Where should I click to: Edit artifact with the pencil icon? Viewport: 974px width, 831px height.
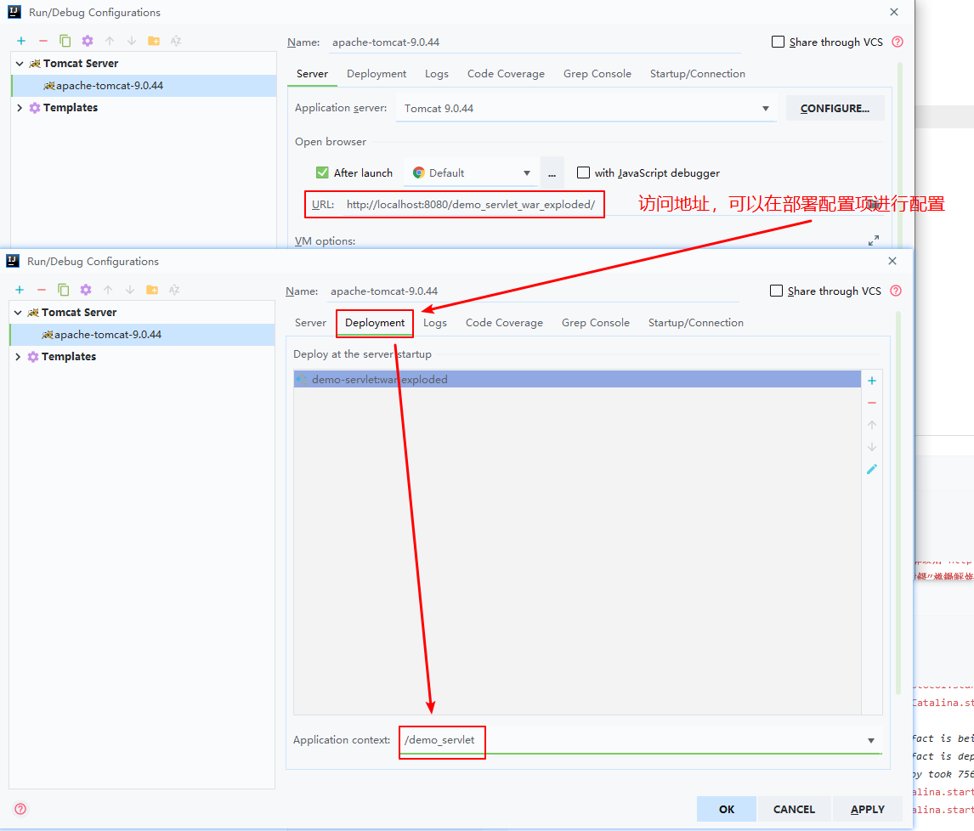(872, 470)
